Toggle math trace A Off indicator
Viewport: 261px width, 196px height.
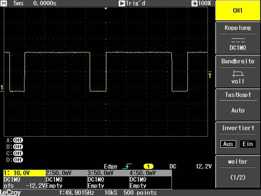point(18,140)
